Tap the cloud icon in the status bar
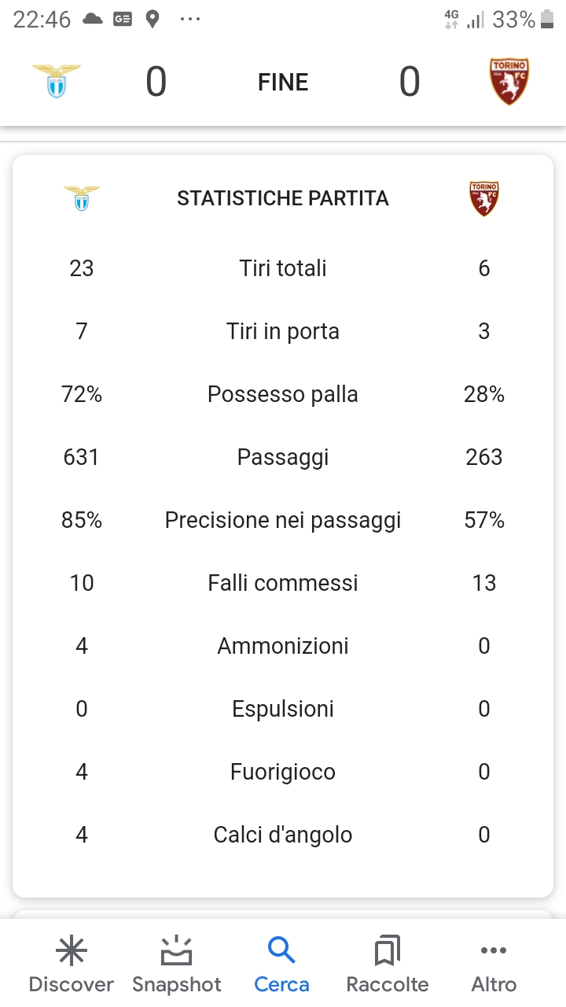The width and height of the screenshot is (566, 1007). (93, 20)
